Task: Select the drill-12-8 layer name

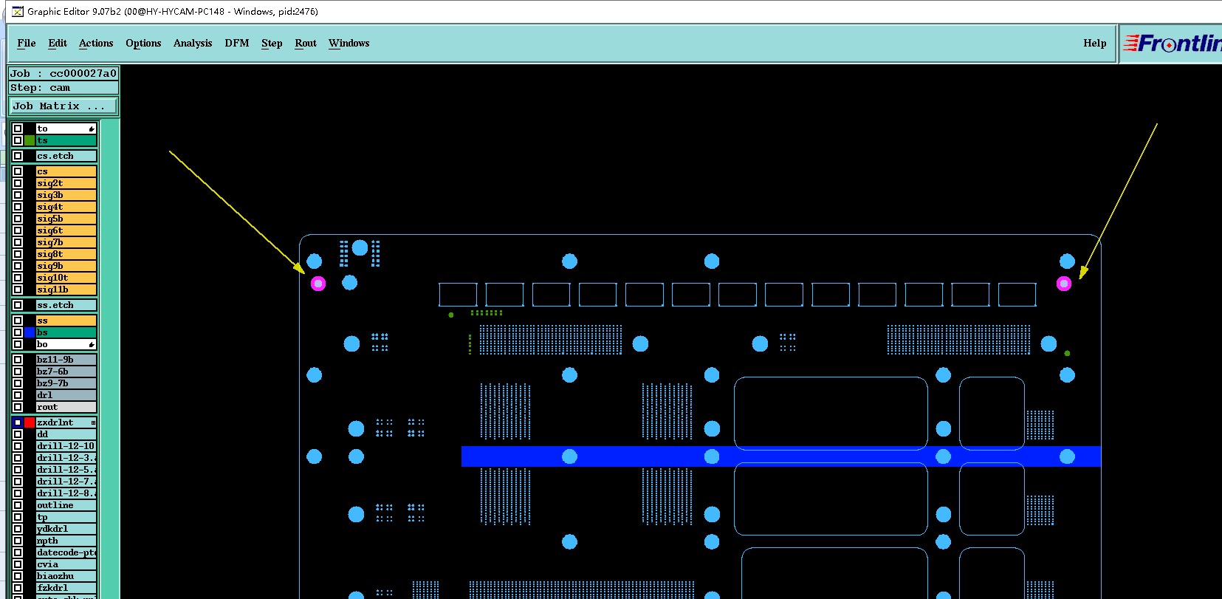Action: 66,493
